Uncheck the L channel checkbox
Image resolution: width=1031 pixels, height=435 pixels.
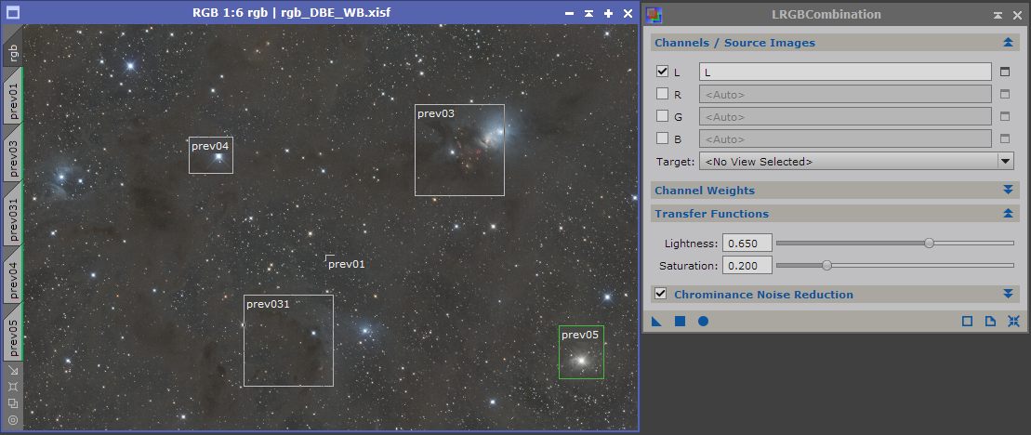[662, 71]
